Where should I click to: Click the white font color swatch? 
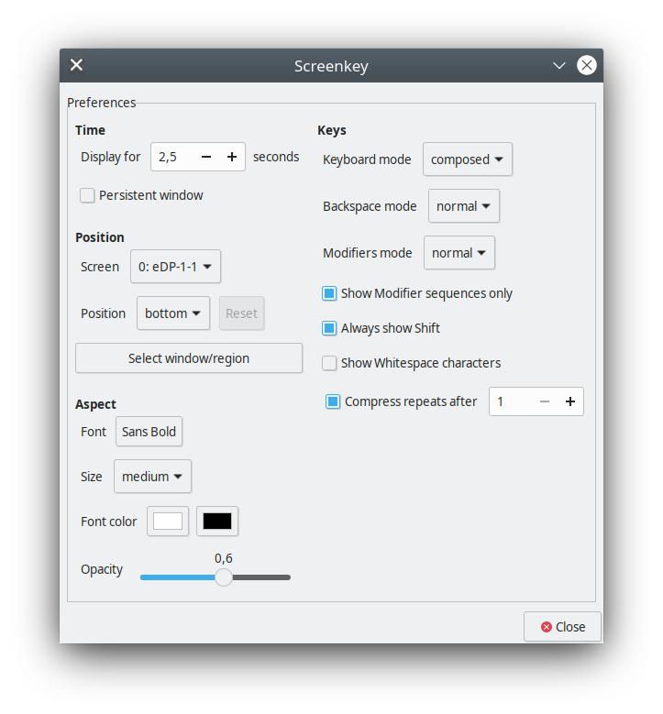168,522
